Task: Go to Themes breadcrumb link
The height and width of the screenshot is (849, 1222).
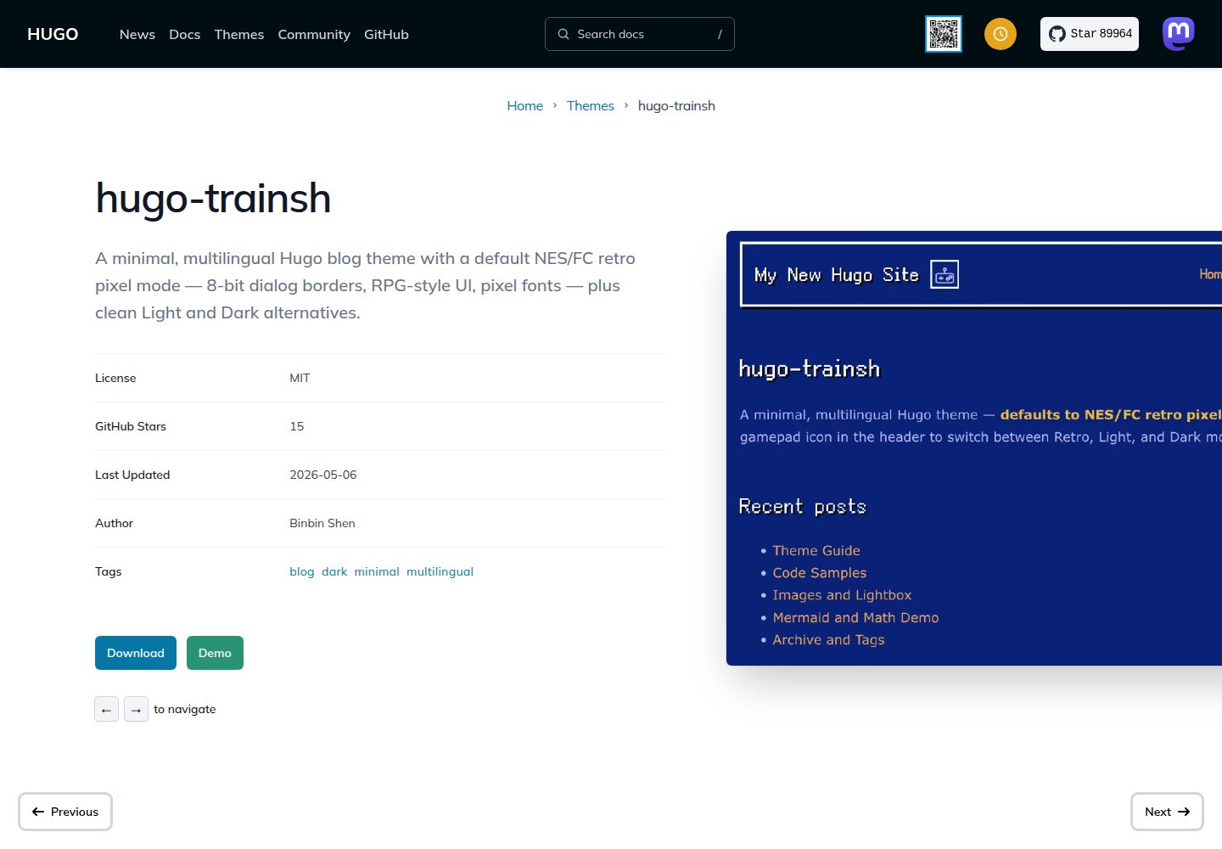Action: click(591, 105)
